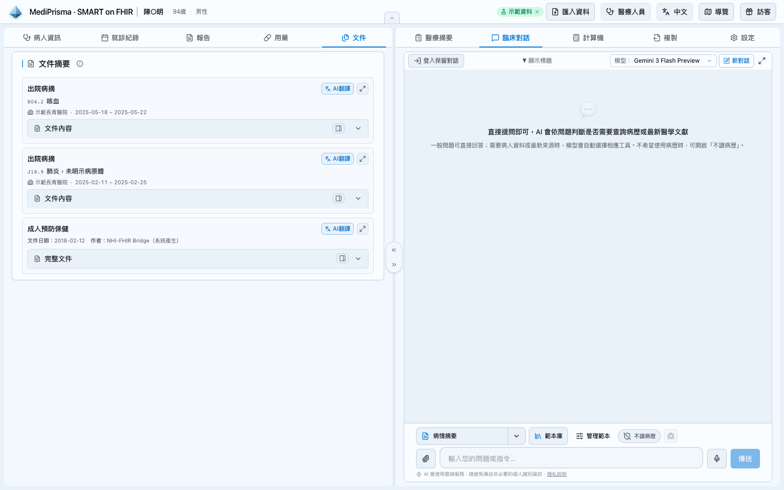
Task: Expand the 成人預防保健 document to fullscreen
Action: click(363, 229)
